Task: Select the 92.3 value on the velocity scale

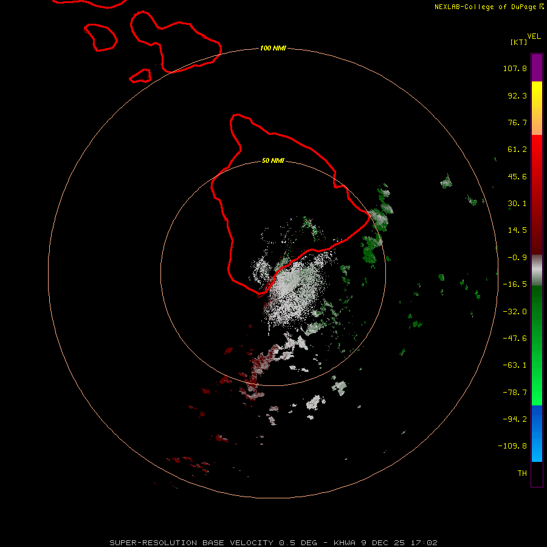Action: pyautogui.click(x=517, y=95)
